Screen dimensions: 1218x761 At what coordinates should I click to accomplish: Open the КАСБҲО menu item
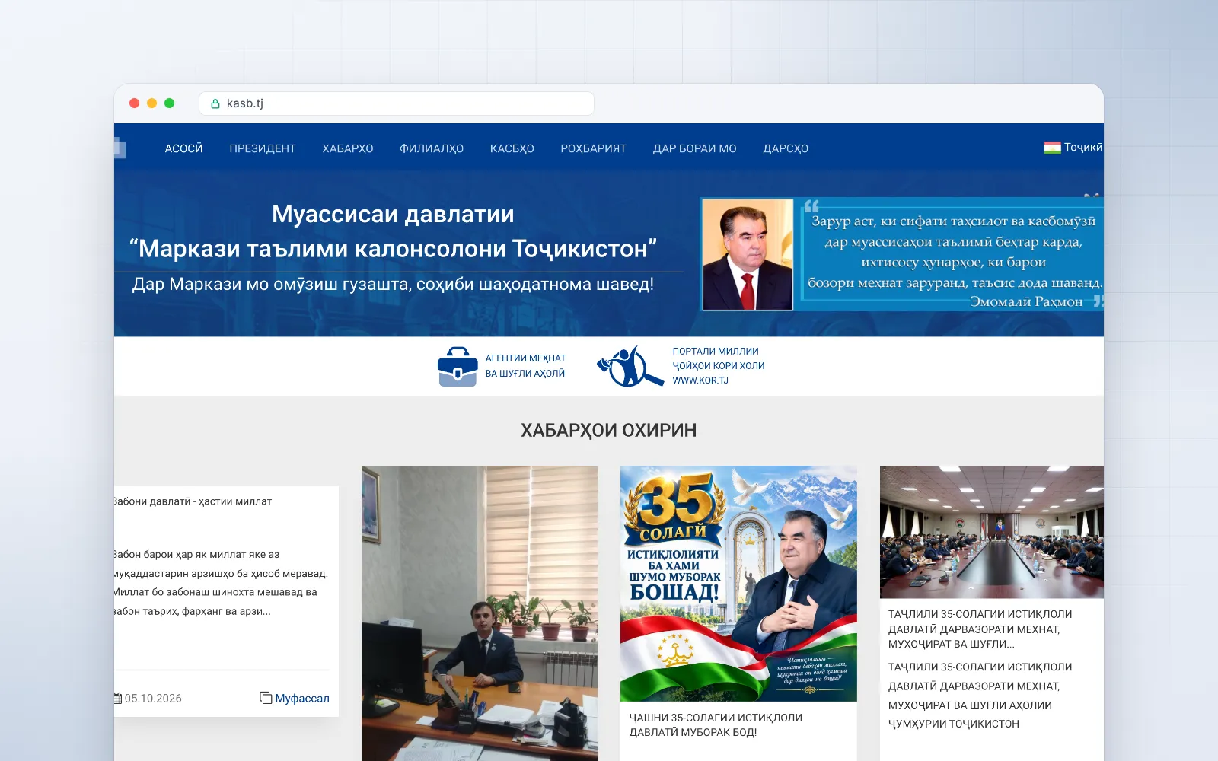(x=512, y=148)
